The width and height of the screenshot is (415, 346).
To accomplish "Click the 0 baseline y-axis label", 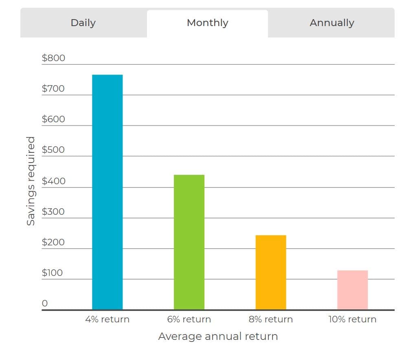I will click(x=45, y=303).
